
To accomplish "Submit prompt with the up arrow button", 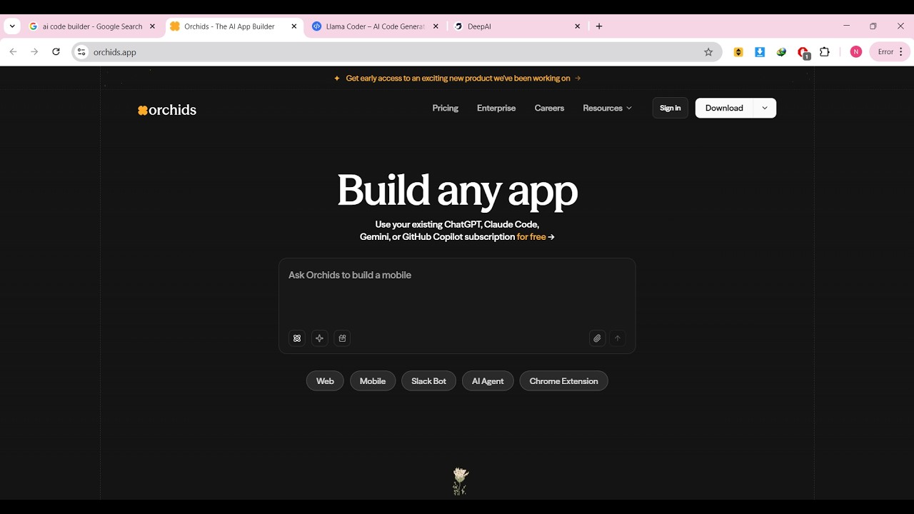I will click(x=618, y=338).
